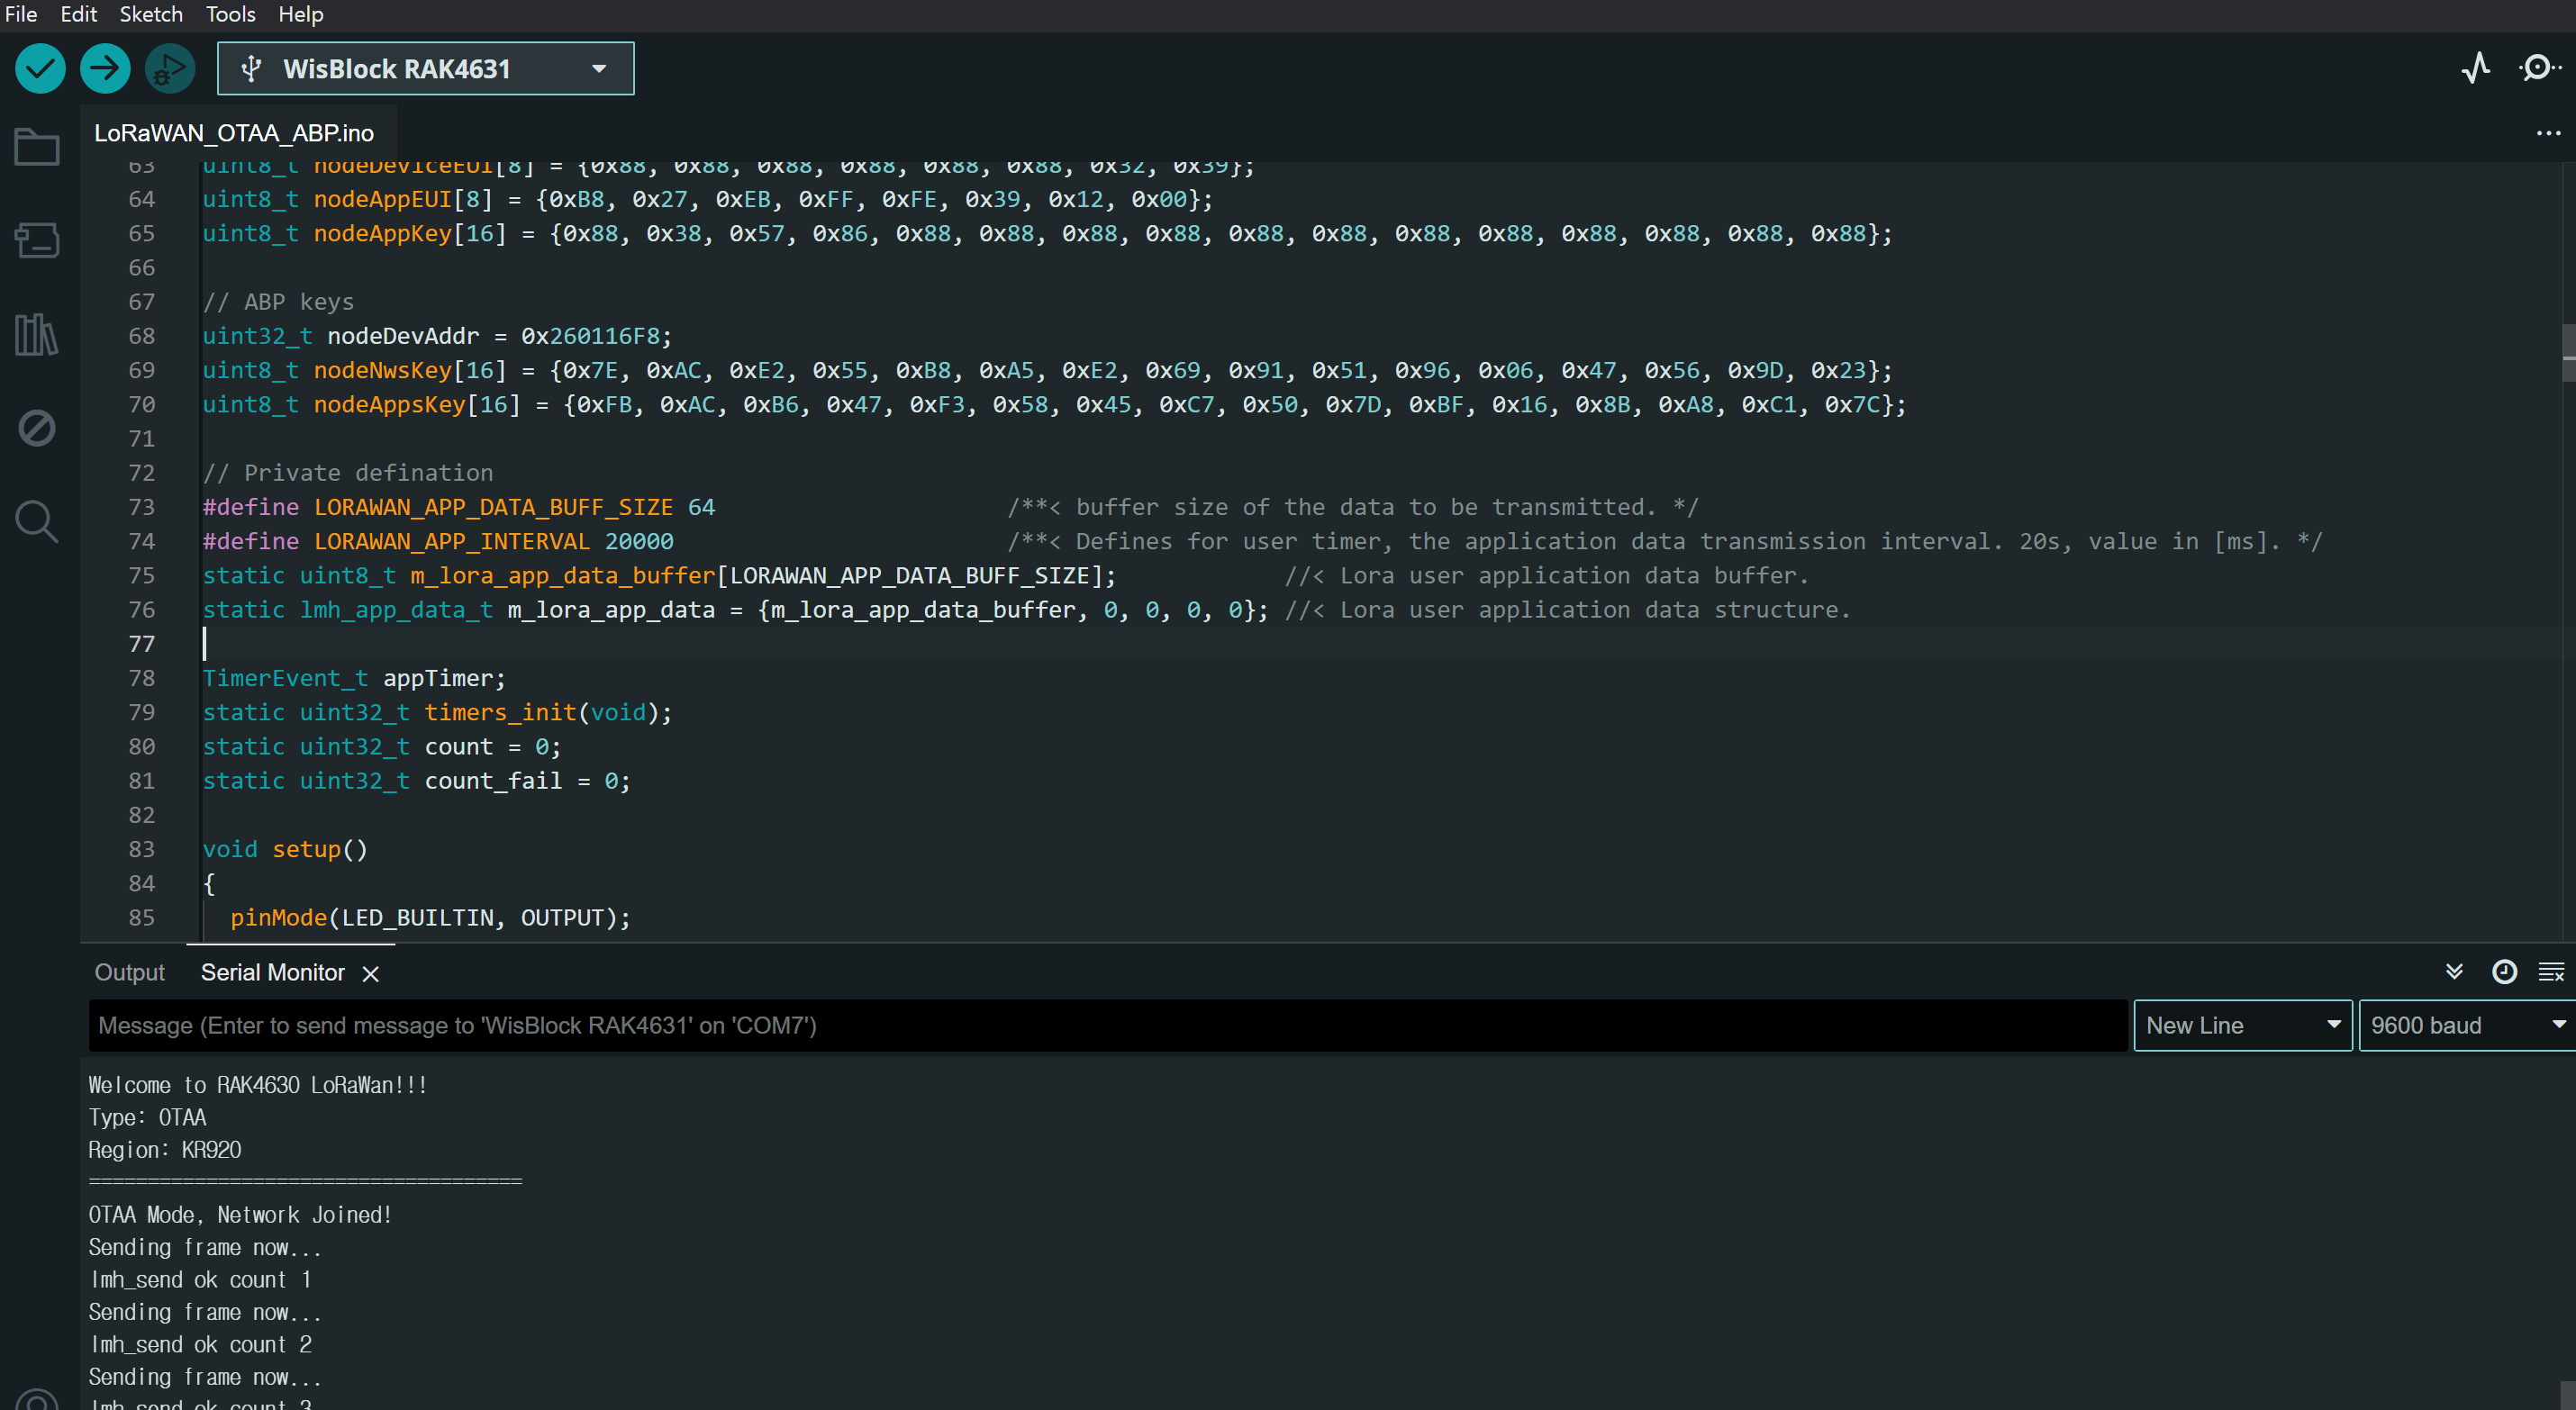
Task: Open the Boards Manager sidebar icon
Action: point(37,240)
